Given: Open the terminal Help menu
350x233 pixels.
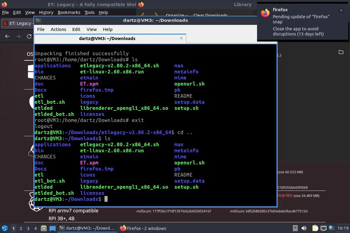Looking at the screenshot, I should coord(108,29).
